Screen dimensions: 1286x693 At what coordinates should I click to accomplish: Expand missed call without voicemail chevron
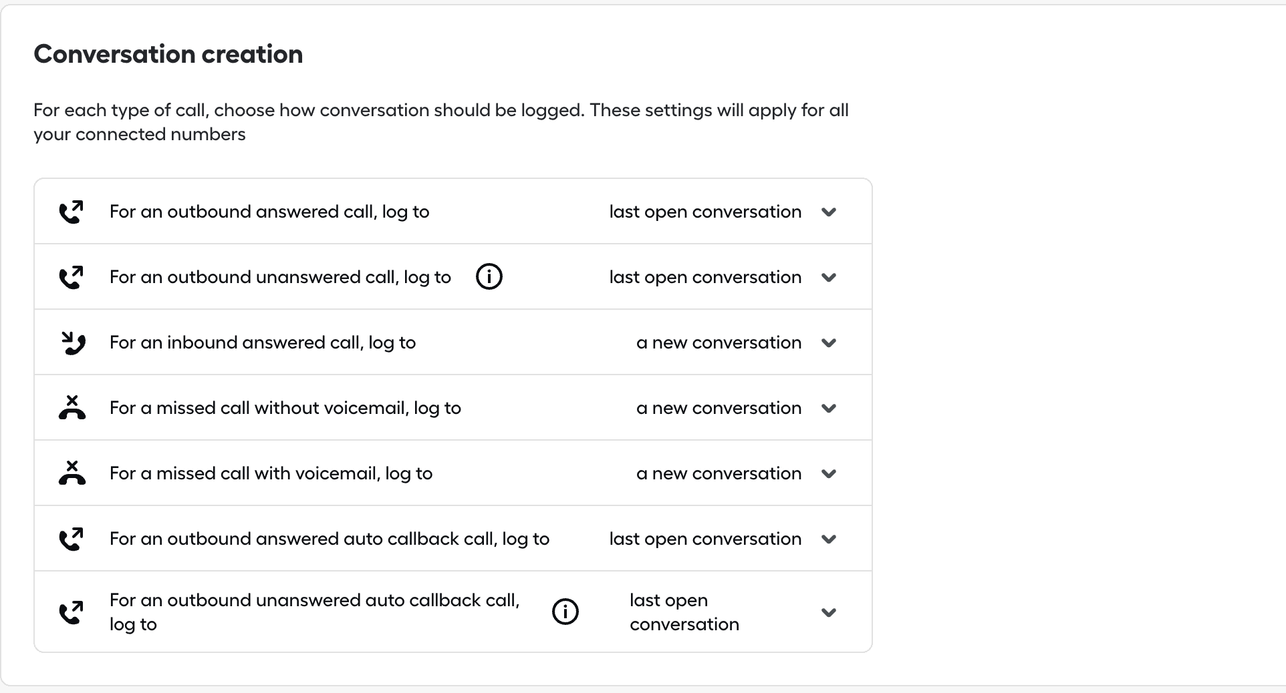point(829,409)
